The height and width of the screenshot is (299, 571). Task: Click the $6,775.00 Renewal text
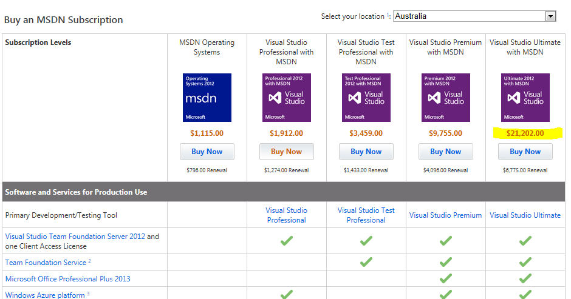(x=525, y=170)
